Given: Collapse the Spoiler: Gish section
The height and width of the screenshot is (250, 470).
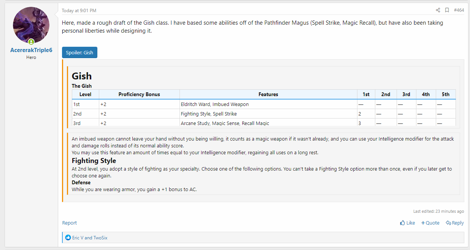Looking at the screenshot, I should click(79, 52).
